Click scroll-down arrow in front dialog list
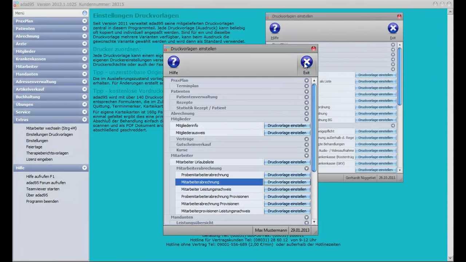Image resolution: width=466 pixels, height=262 pixels. (314, 222)
